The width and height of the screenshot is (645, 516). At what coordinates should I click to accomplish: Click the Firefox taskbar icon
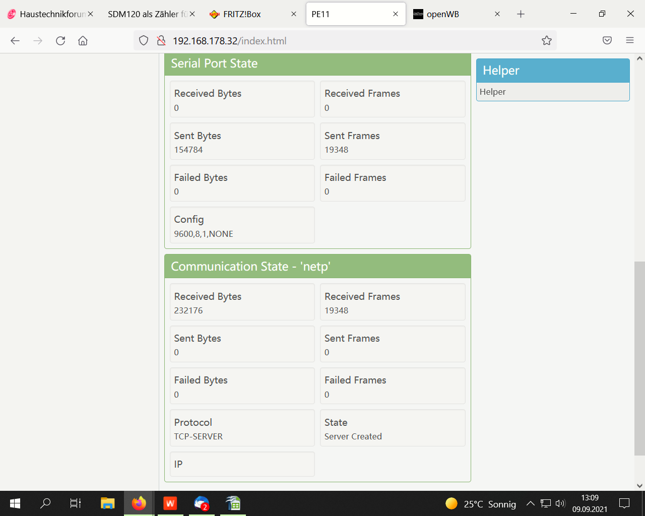pyautogui.click(x=139, y=503)
